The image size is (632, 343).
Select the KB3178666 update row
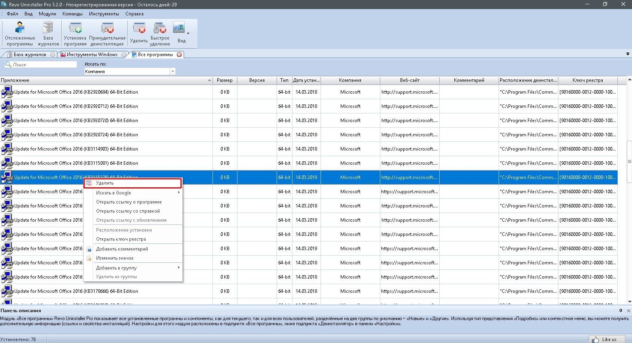[309, 291]
